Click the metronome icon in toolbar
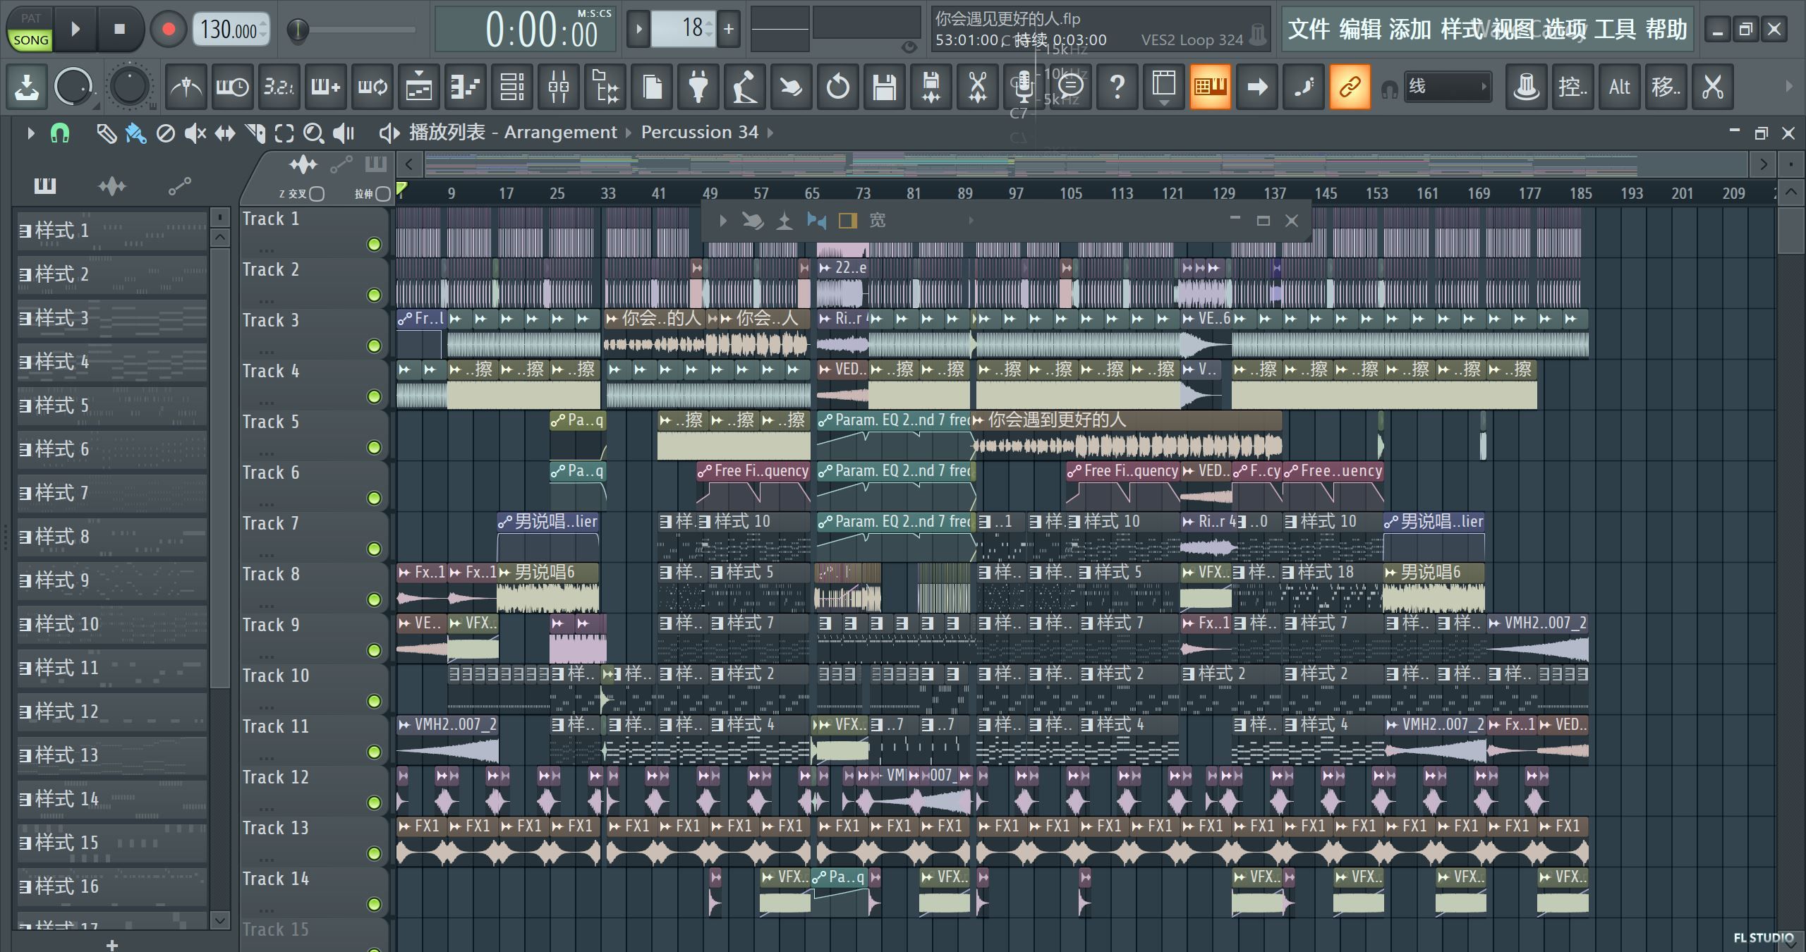Screen dimensions: 1806x952 click(x=186, y=87)
